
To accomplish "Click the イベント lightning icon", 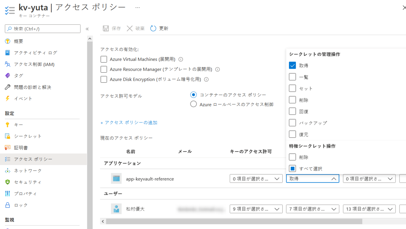I will [8, 99].
